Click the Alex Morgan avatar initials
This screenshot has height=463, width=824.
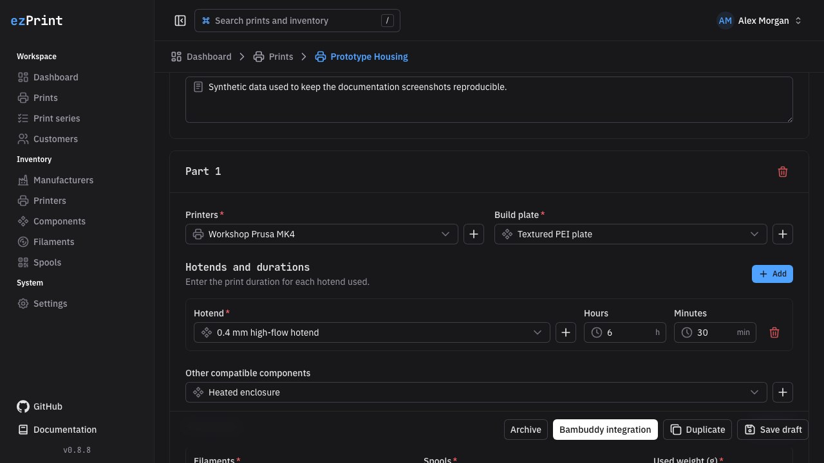(726, 21)
